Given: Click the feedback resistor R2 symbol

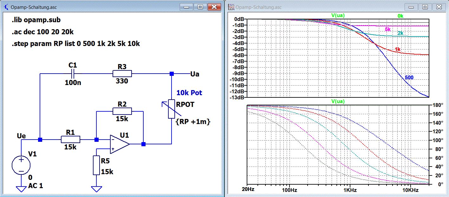Looking at the screenshot, I should click(122, 111).
